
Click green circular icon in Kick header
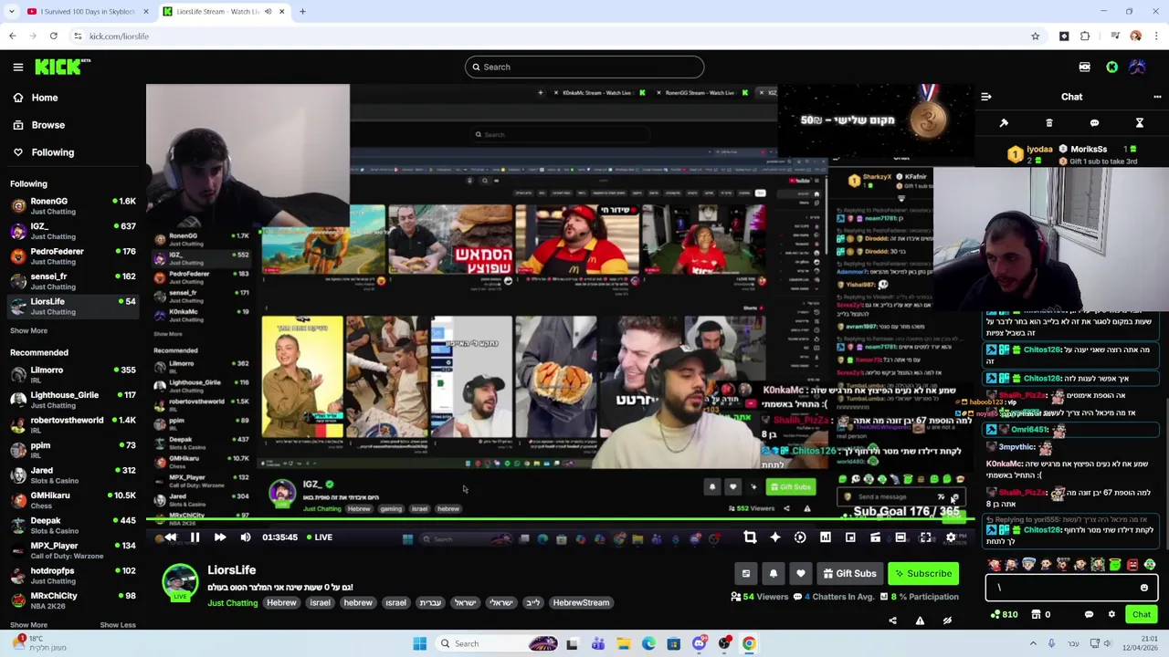click(x=1111, y=67)
